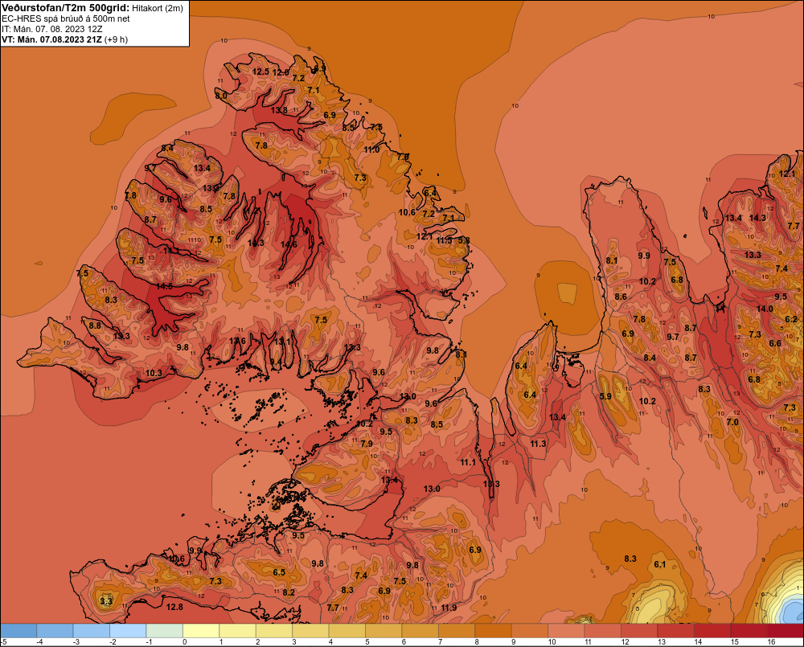Click the 13.6 temperature value on map
Screen dimensions: 804x647
(x=237, y=341)
